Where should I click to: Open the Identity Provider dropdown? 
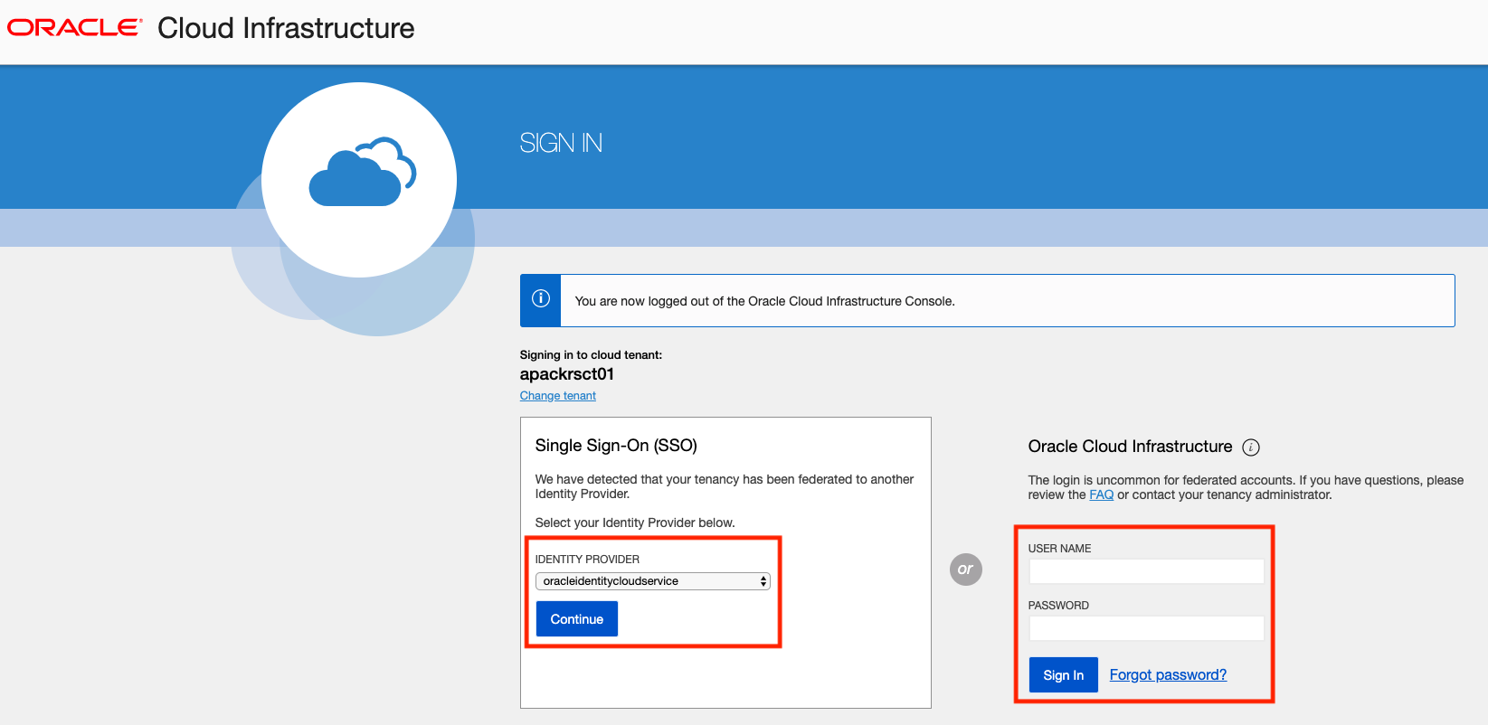point(653,581)
